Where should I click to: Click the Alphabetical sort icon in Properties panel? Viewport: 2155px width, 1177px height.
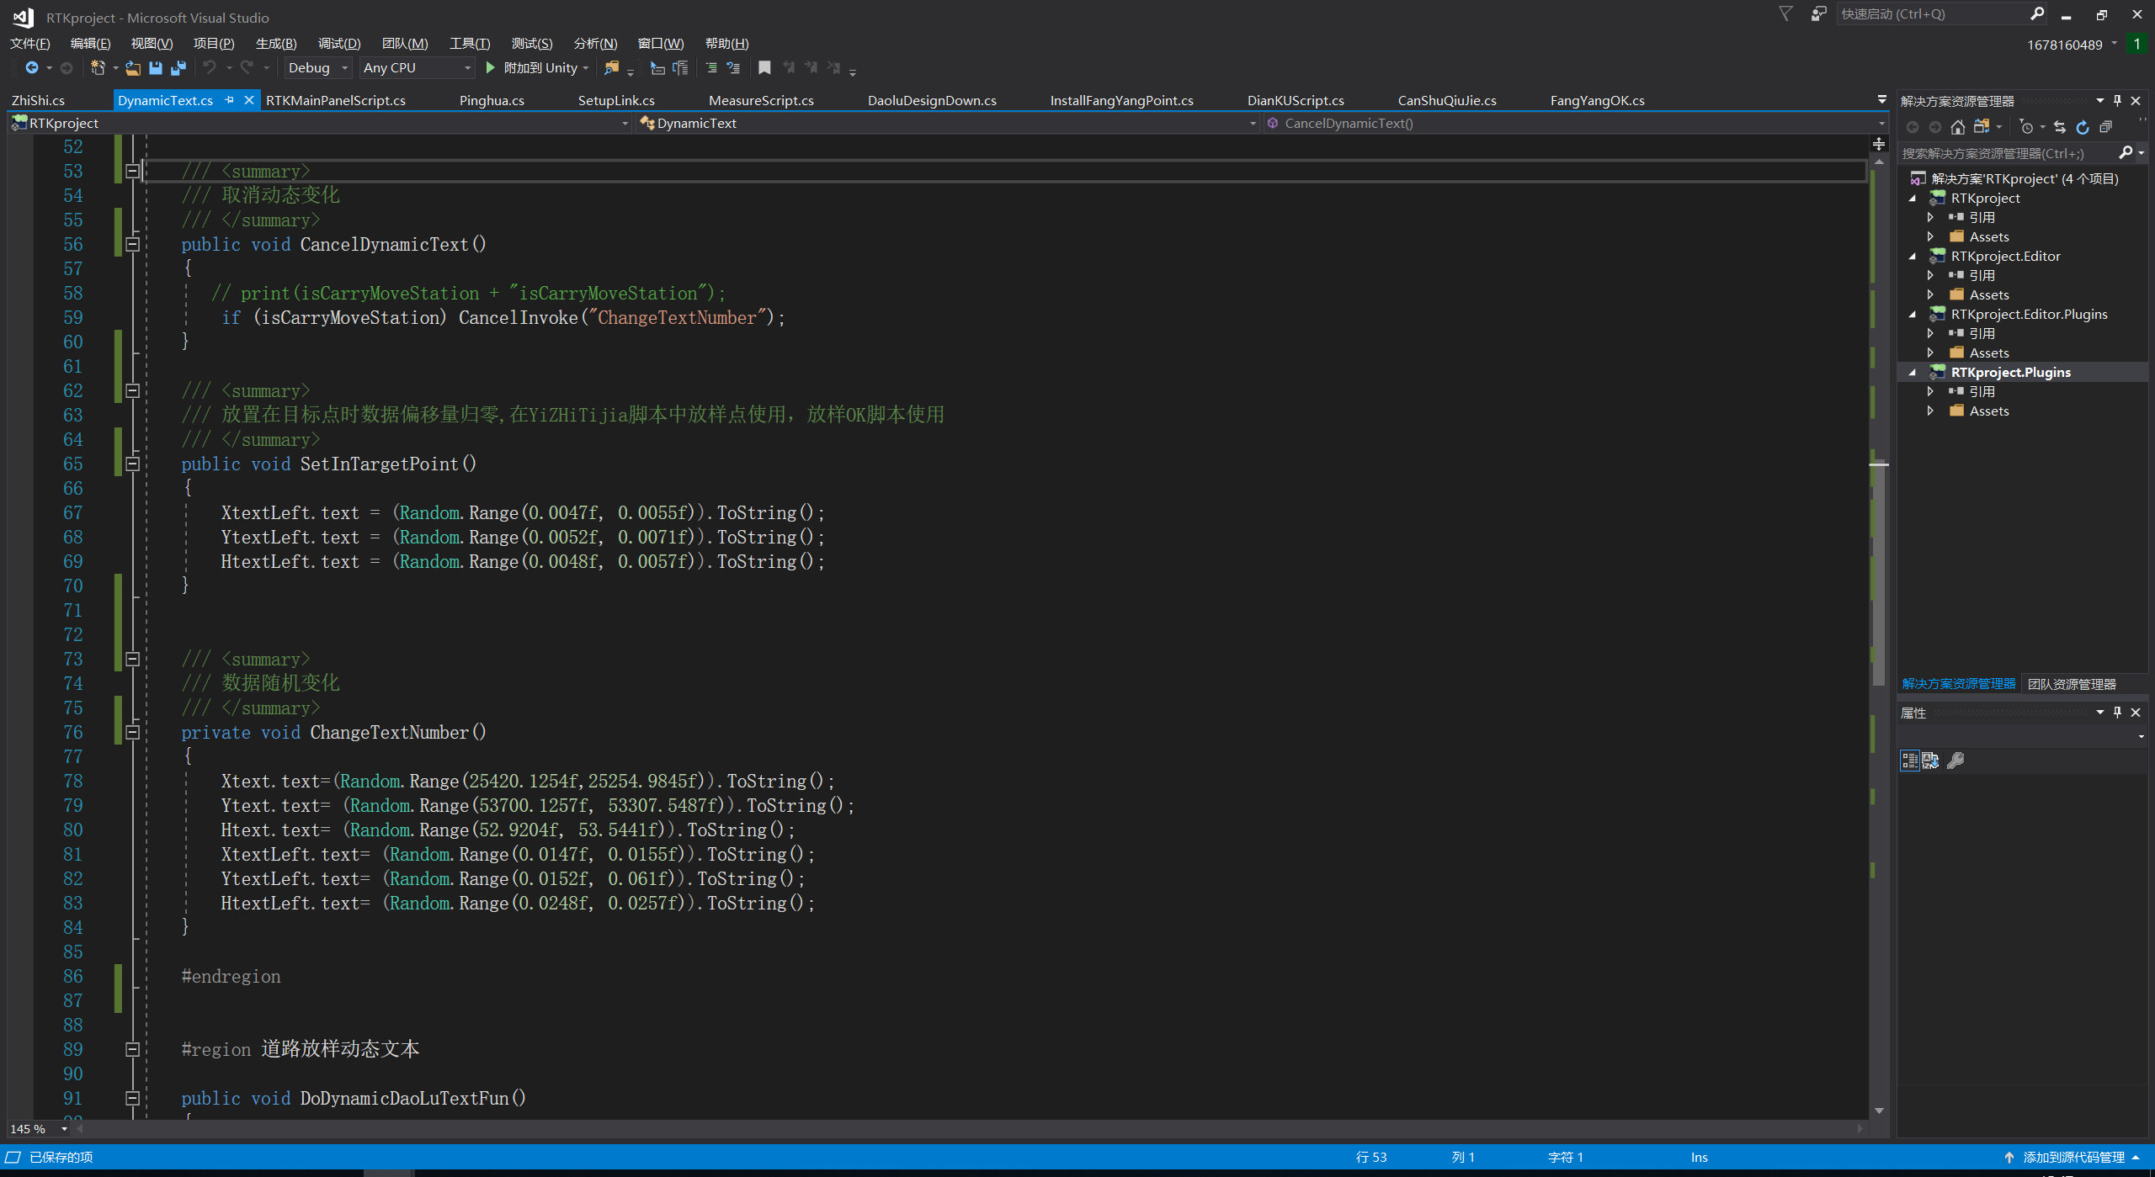click(x=1930, y=761)
